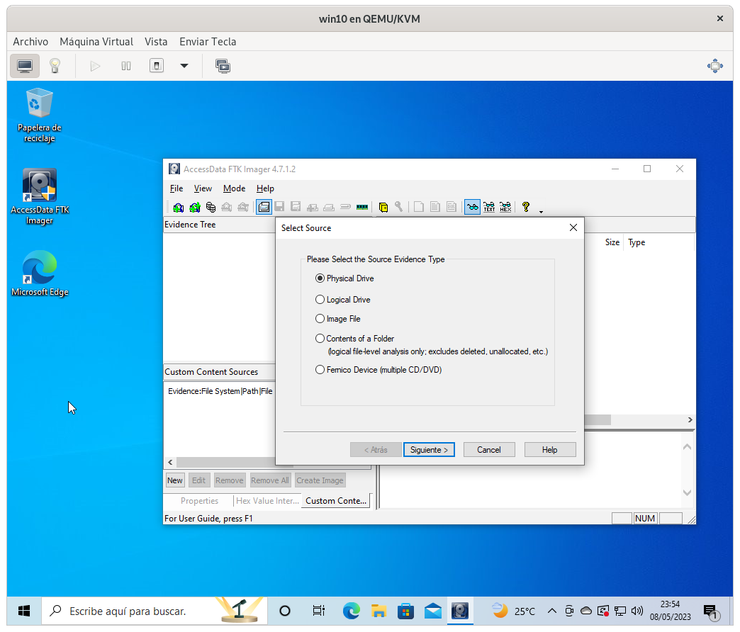Viewport: 740px width, 632px height.
Task: Select the Image File radio option
Action: (x=320, y=319)
